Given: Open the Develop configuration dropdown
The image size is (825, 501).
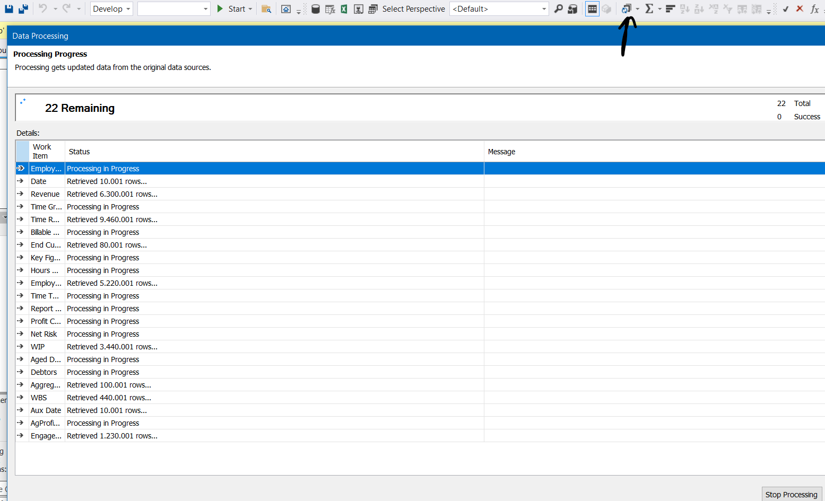Looking at the screenshot, I should click(111, 9).
